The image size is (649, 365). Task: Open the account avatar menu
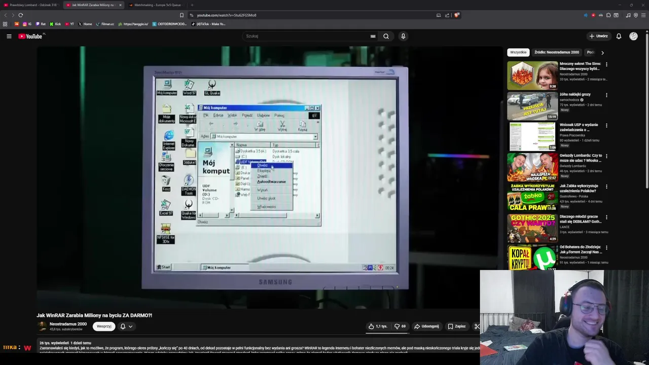[633, 36]
